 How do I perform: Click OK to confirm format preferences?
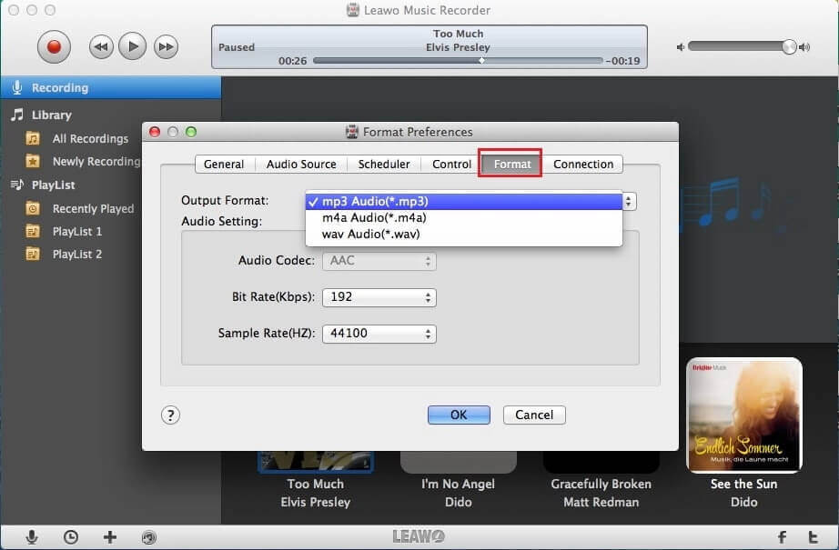pyautogui.click(x=459, y=415)
